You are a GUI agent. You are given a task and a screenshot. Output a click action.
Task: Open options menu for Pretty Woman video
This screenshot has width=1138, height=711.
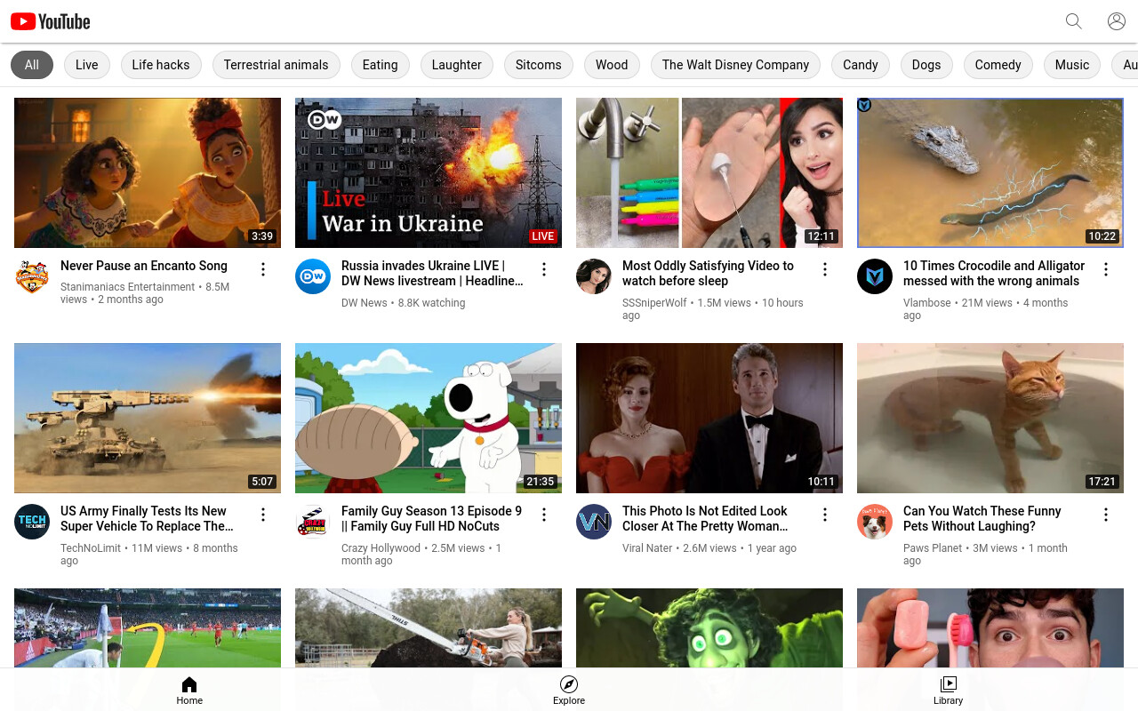tap(825, 515)
